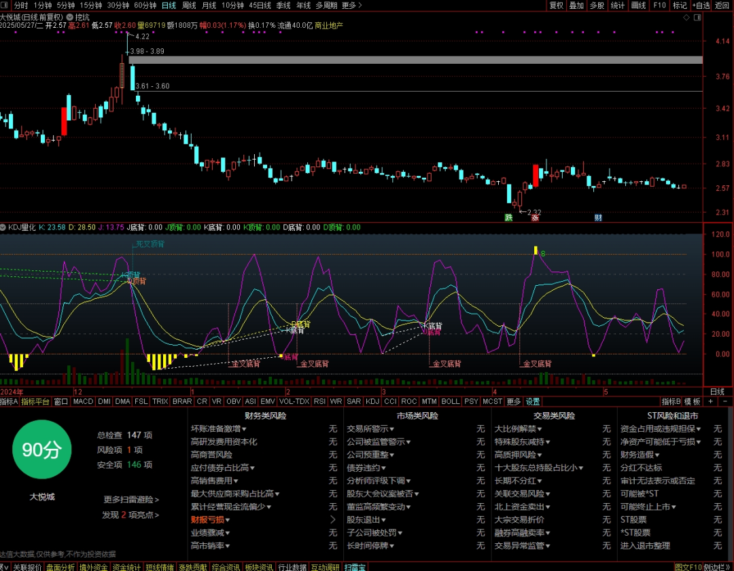Click the plus zoom button on indicator bar

711,401
